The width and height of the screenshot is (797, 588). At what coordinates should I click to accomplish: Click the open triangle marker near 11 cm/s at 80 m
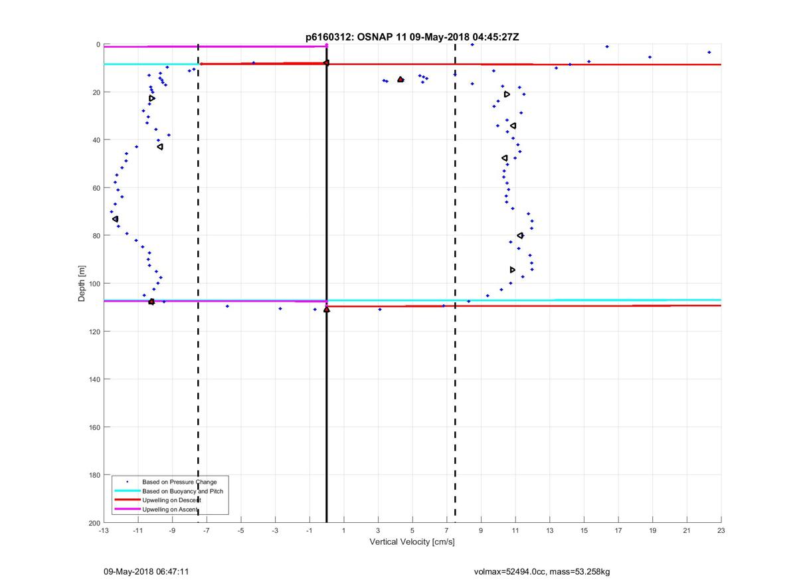point(520,235)
